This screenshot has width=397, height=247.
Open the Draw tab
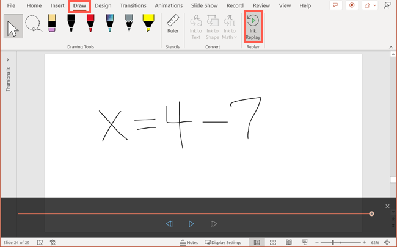79,6
